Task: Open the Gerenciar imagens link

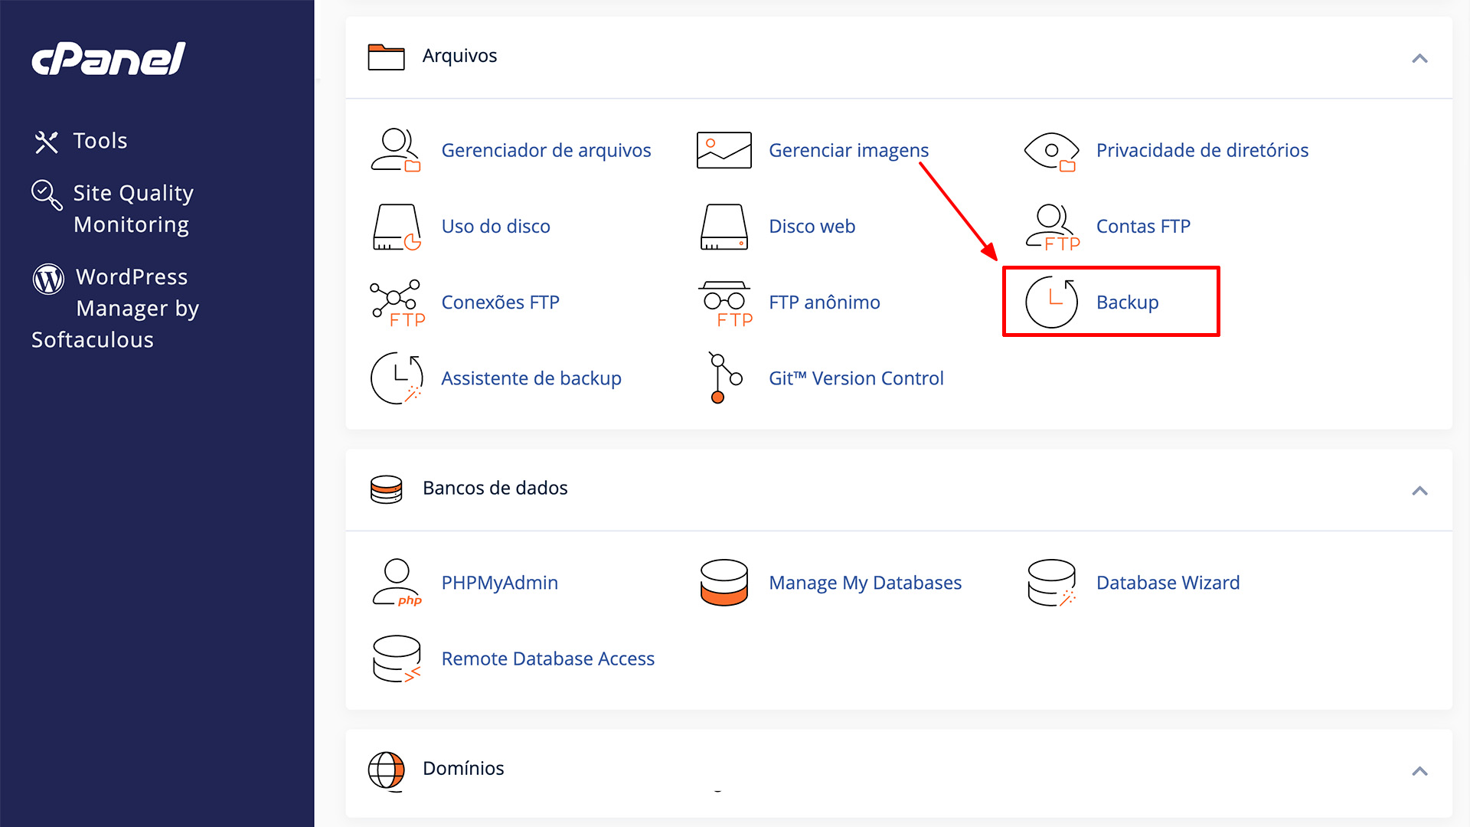Action: (848, 150)
